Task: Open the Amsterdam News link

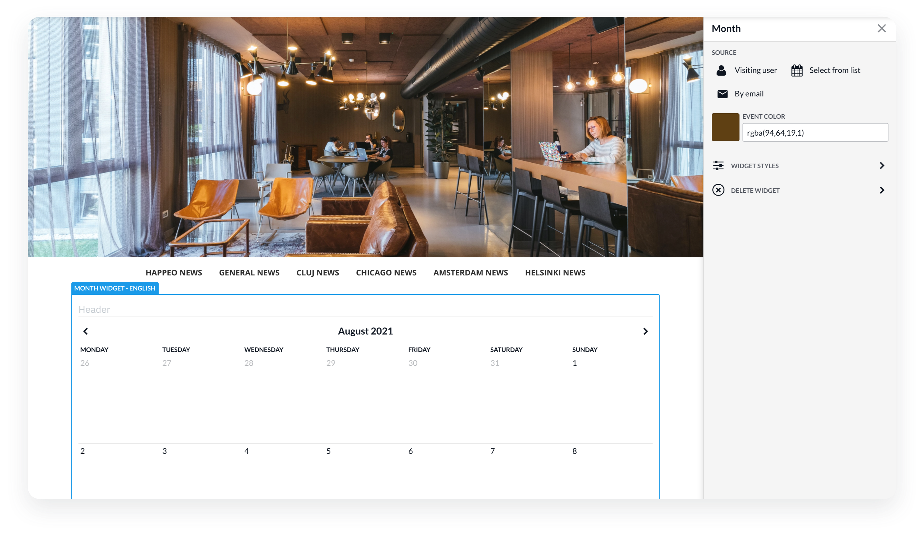Action: (x=470, y=273)
